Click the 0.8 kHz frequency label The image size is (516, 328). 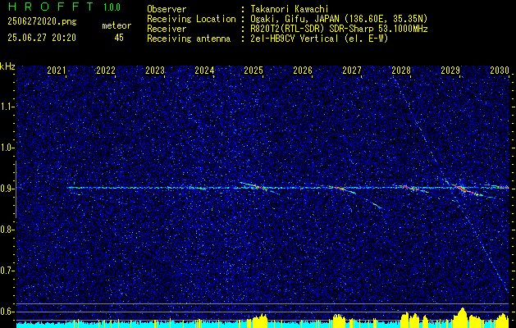(x=7, y=230)
